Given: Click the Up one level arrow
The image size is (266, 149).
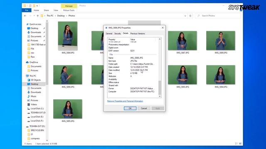Looking at the screenshot, I should click(38, 16).
